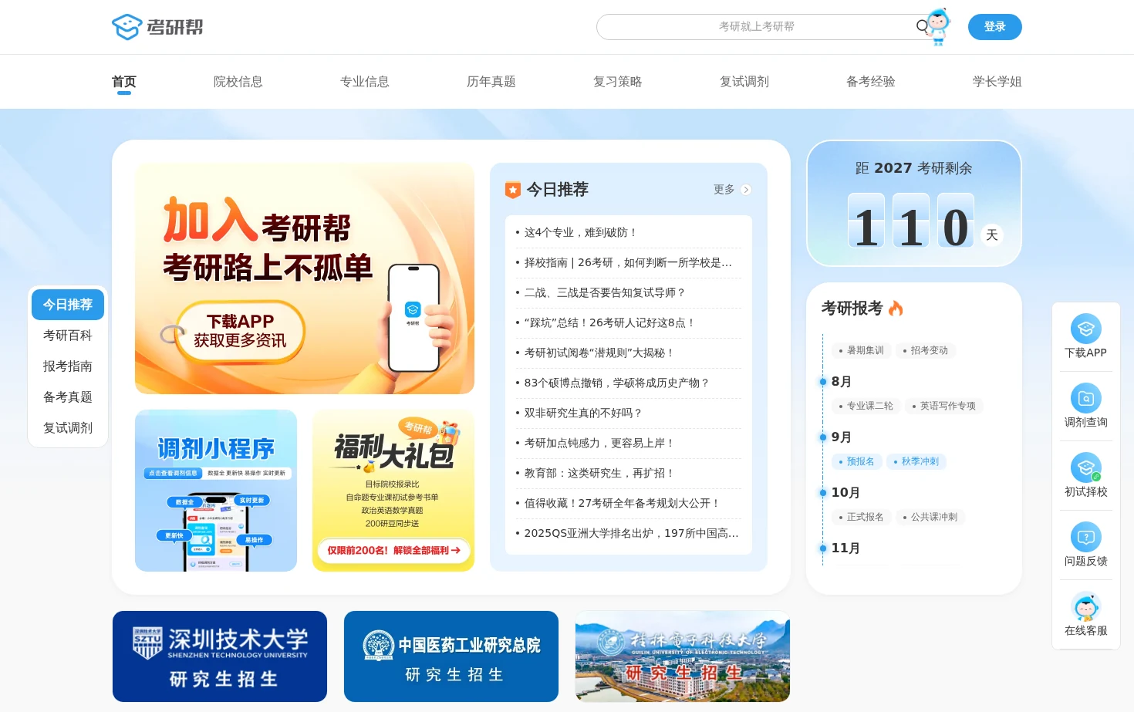Open the 问题反馈 sidebar icon

coord(1085,538)
